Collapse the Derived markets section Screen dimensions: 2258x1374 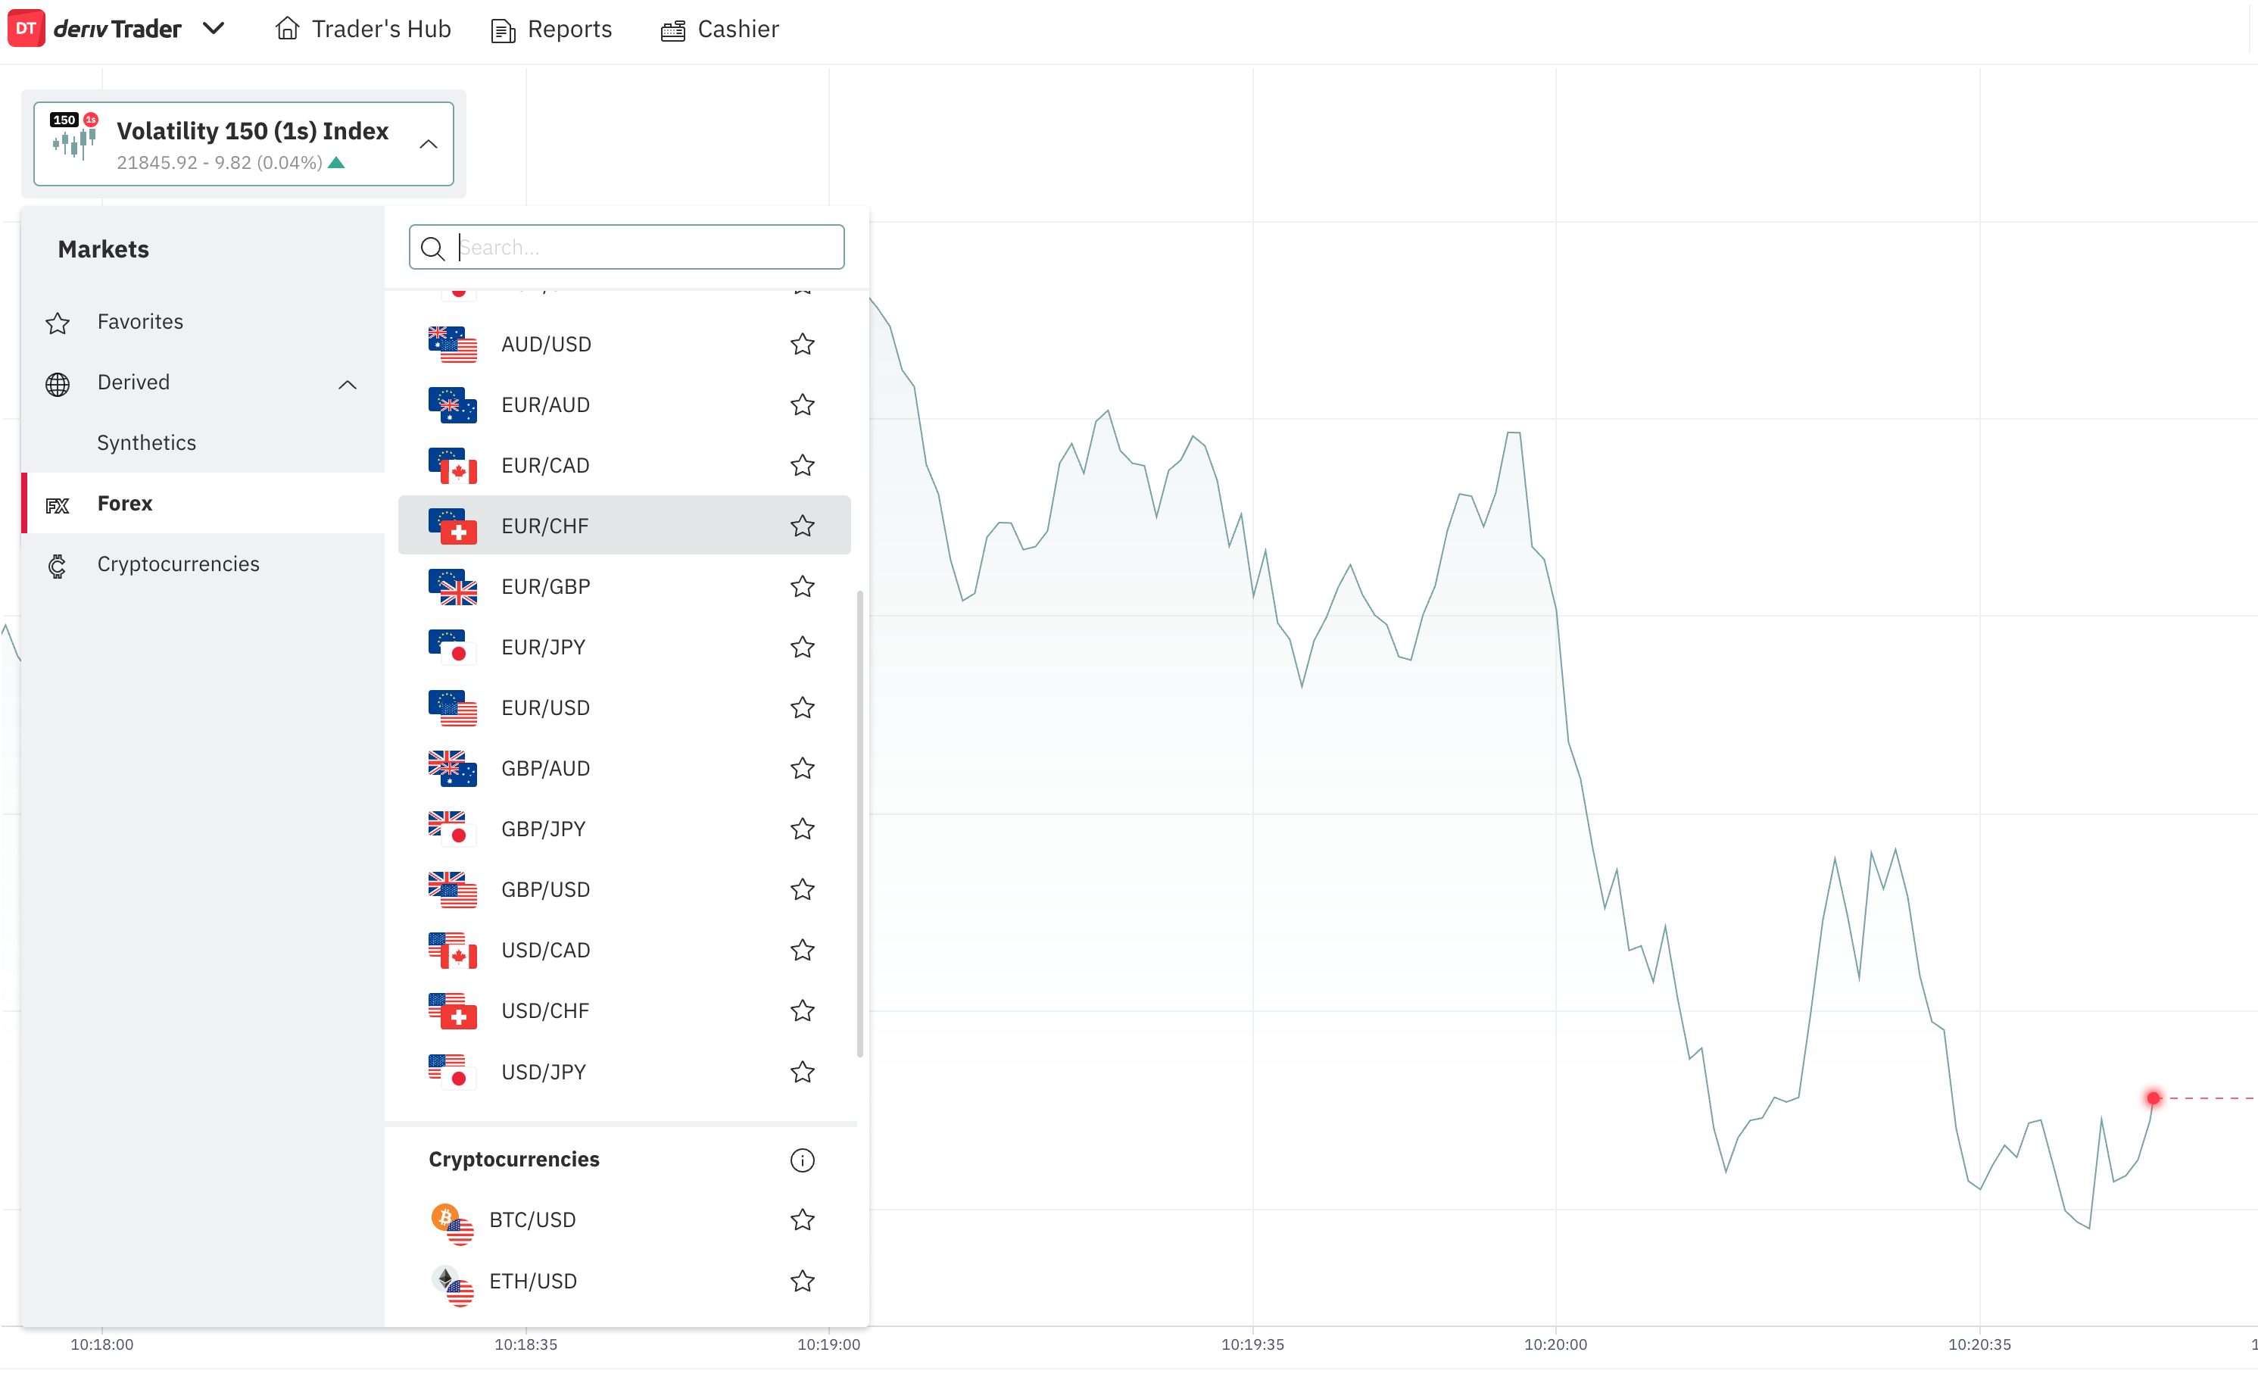point(348,384)
